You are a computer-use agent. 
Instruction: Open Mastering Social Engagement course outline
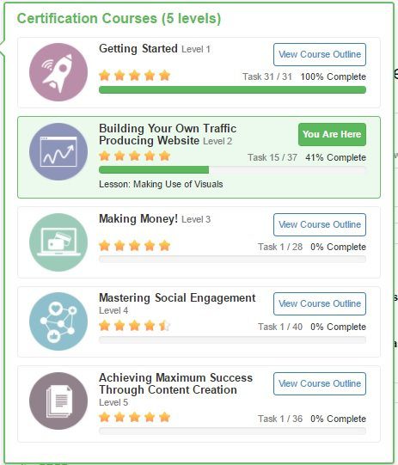(320, 303)
